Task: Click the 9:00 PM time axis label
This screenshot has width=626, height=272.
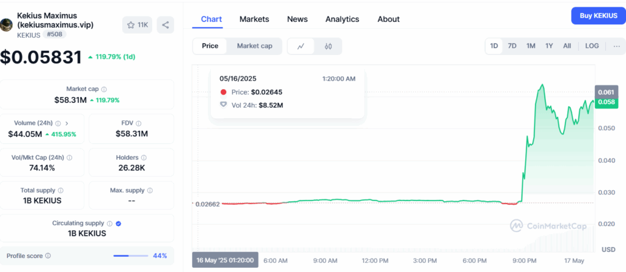Action: tap(524, 260)
